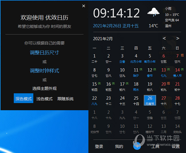This screenshot has width=186, height=153.
Task: Select March 5 惊蛰
Action: click(x=150, y=115)
